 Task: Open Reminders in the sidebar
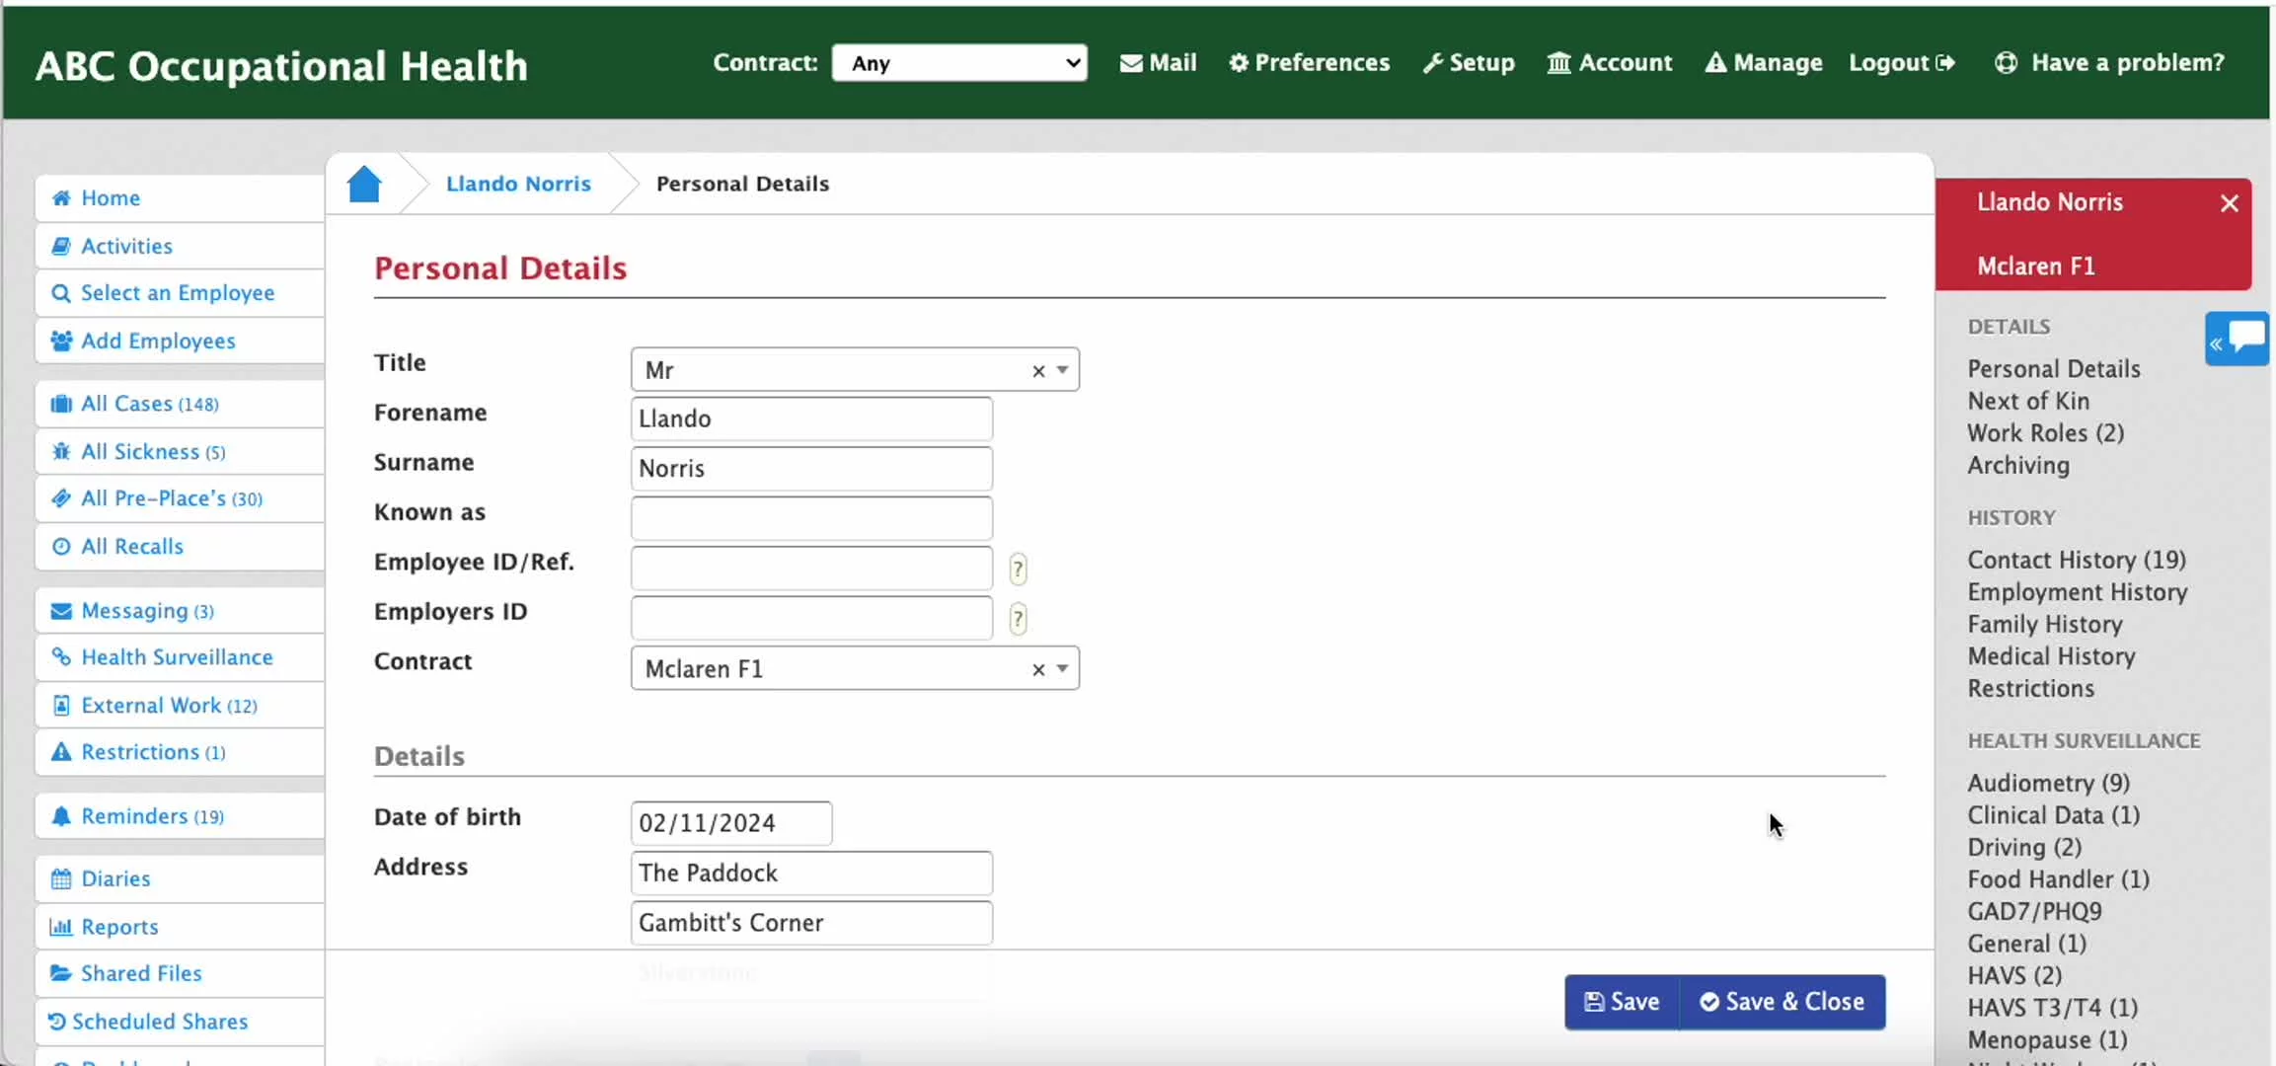[134, 816]
